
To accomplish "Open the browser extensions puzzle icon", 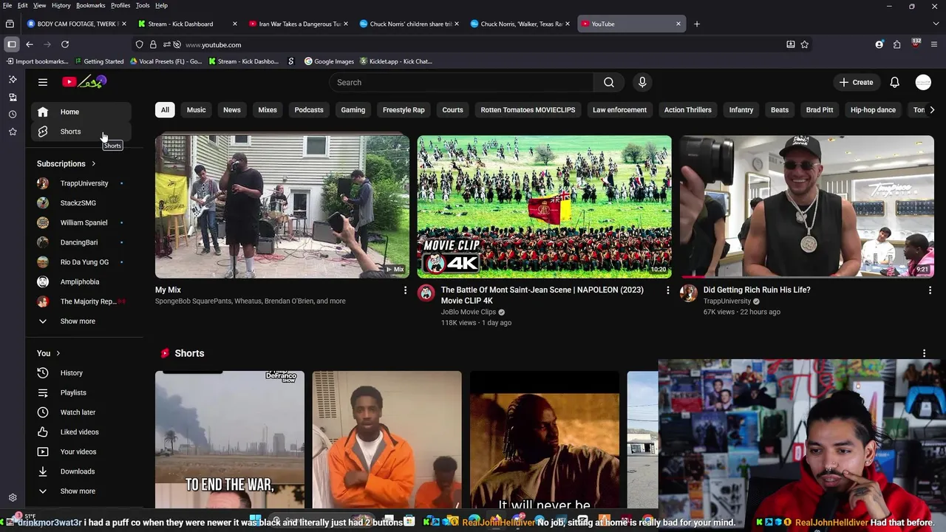I will click(x=896, y=44).
